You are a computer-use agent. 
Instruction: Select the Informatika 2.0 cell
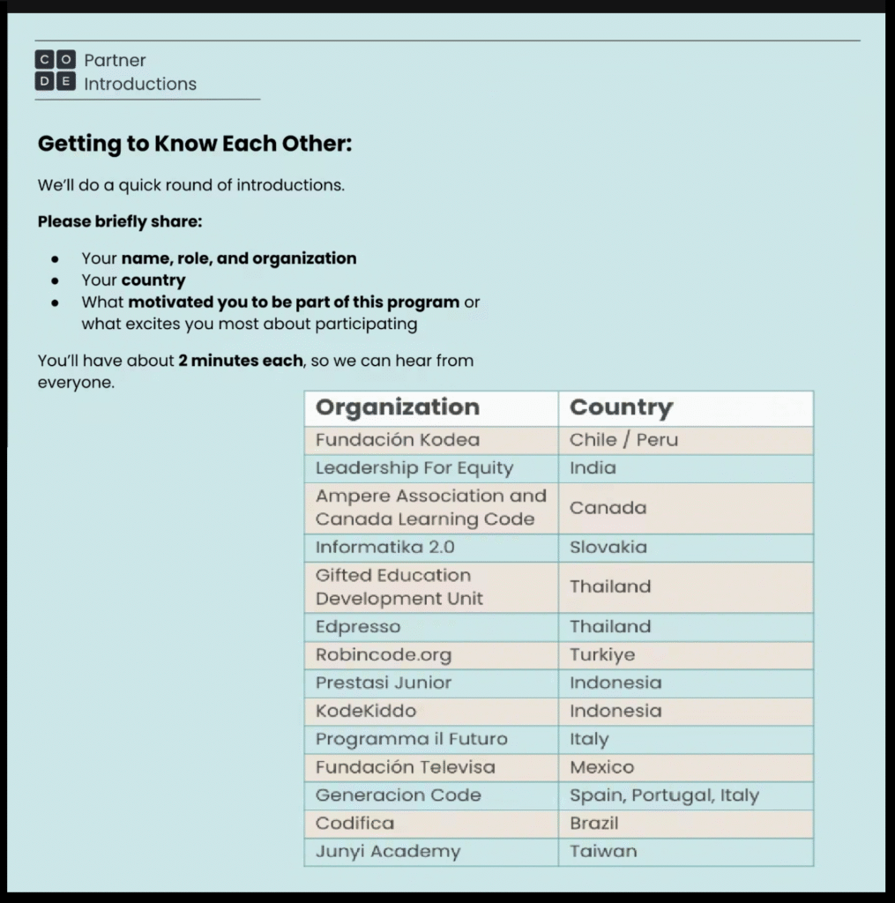coord(385,547)
